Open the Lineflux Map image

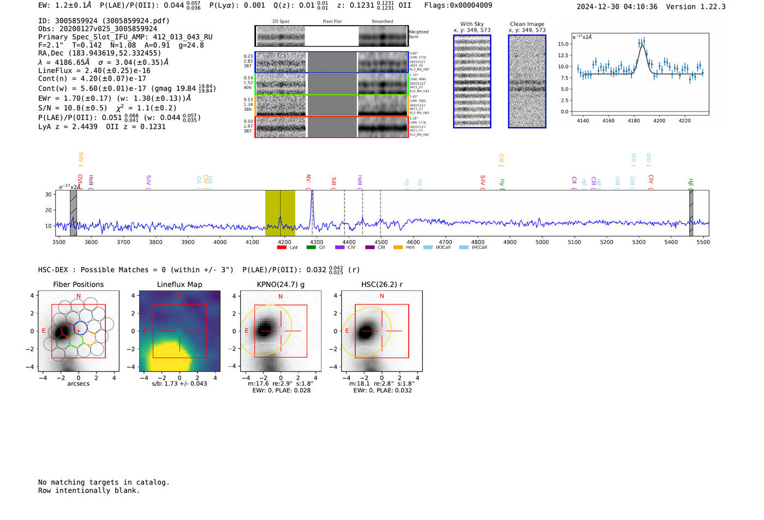180,331
